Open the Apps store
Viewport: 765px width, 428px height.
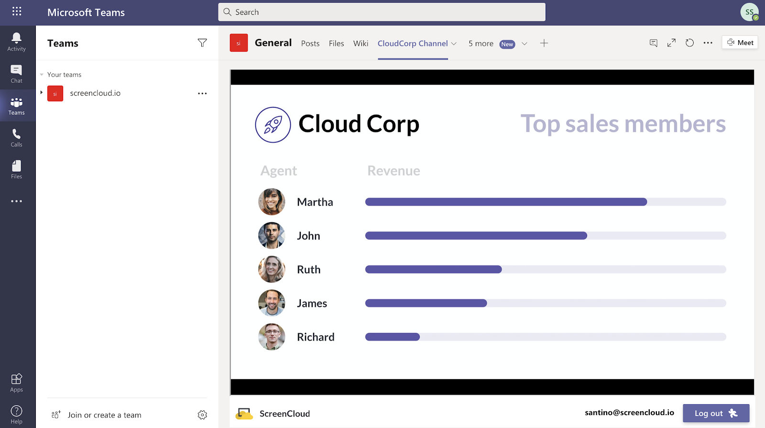coord(17,383)
